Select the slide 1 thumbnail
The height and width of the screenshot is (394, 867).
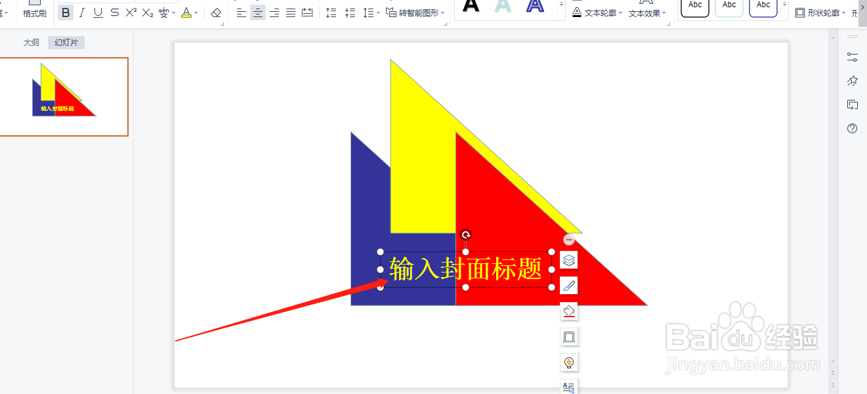click(63, 97)
